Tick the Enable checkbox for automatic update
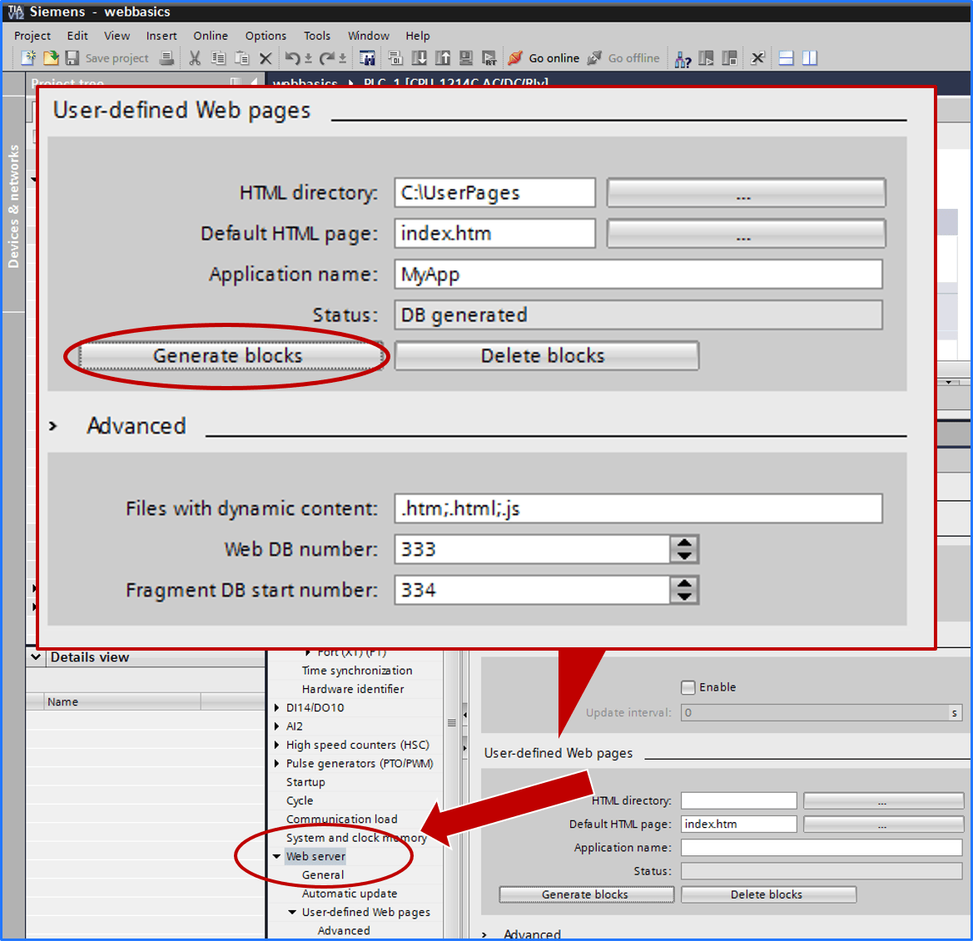 pyautogui.click(x=688, y=687)
